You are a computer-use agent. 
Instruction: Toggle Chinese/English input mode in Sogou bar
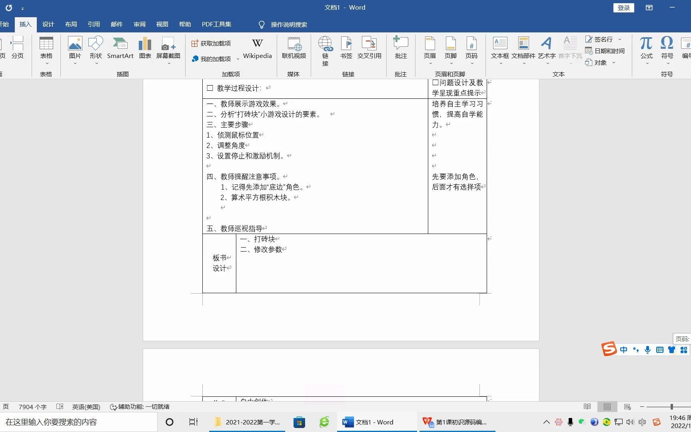623,349
